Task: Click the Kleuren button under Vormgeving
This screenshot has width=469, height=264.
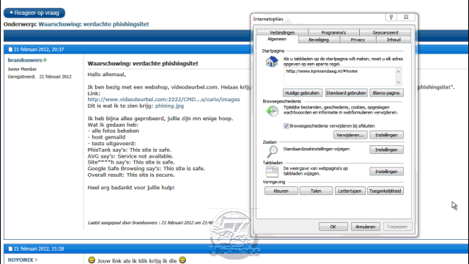Action: 281,191
